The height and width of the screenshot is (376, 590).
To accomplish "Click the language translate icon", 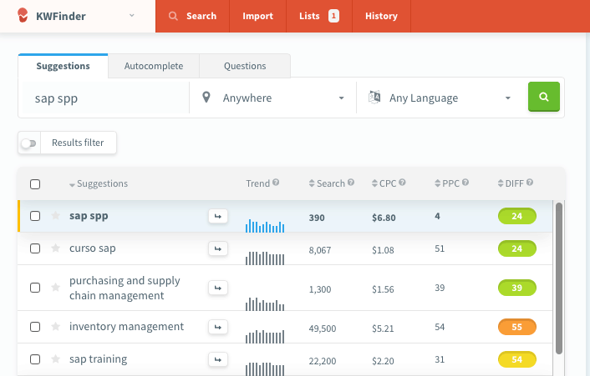I will pos(374,98).
